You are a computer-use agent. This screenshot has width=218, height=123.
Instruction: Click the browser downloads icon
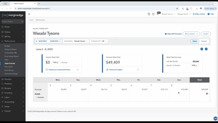tap(197, 9)
